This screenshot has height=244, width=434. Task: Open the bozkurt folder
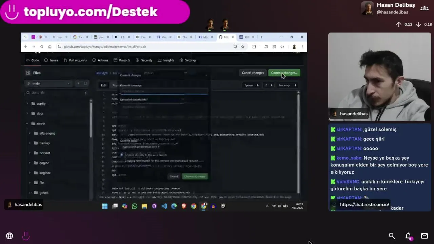click(44, 153)
